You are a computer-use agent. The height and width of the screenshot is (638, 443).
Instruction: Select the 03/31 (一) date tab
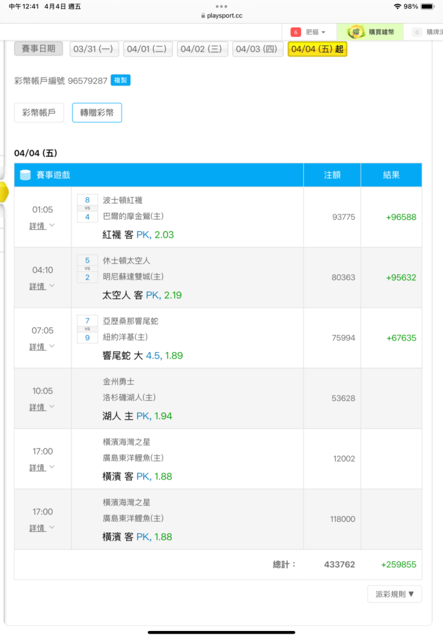click(93, 49)
